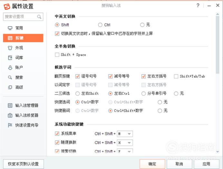
Task: Open the 系统菜单 key dropdown
Action: pos(125,134)
